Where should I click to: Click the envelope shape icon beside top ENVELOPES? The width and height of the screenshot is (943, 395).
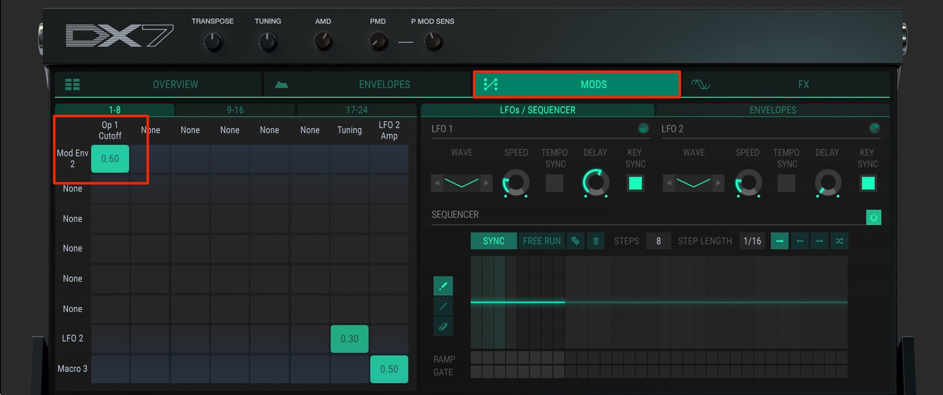tap(282, 84)
